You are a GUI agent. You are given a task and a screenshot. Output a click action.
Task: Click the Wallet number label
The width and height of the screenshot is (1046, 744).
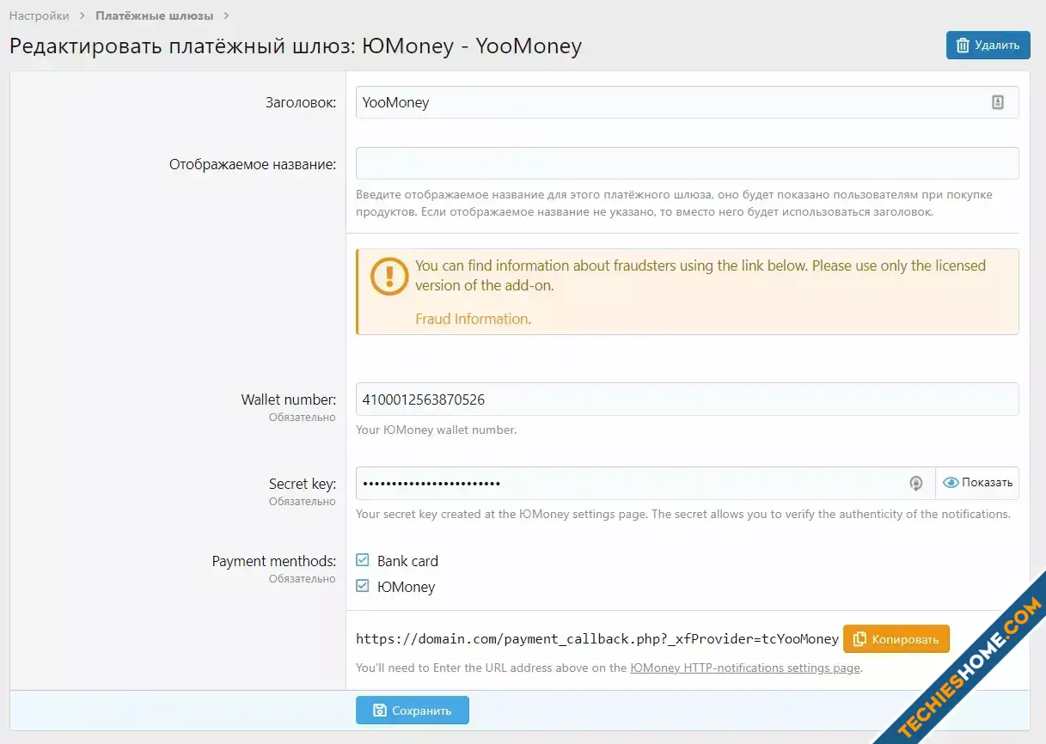tap(289, 399)
